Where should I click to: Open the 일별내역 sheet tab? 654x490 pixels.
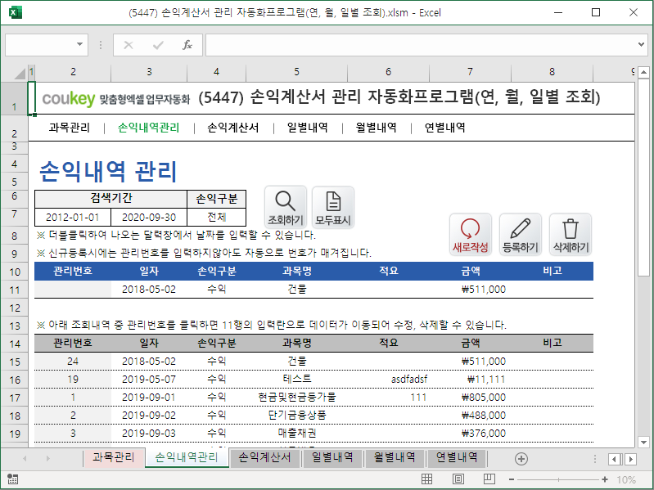click(333, 457)
